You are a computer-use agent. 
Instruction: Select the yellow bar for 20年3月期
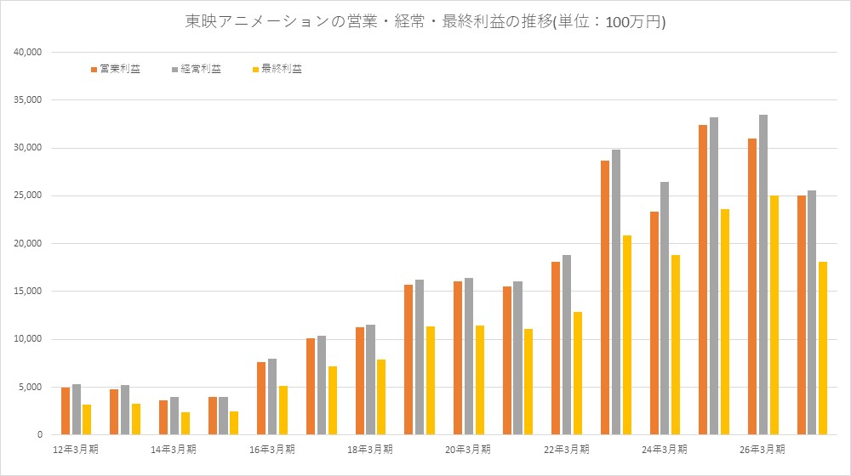point(479,380)
